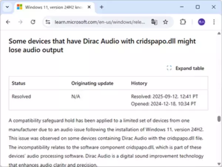Click Resolved: 2025-09-12 history entry
222x167 pixels.
(164, 96)
